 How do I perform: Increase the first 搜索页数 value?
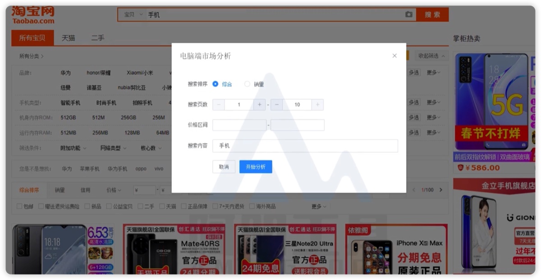tap(259, 105)
